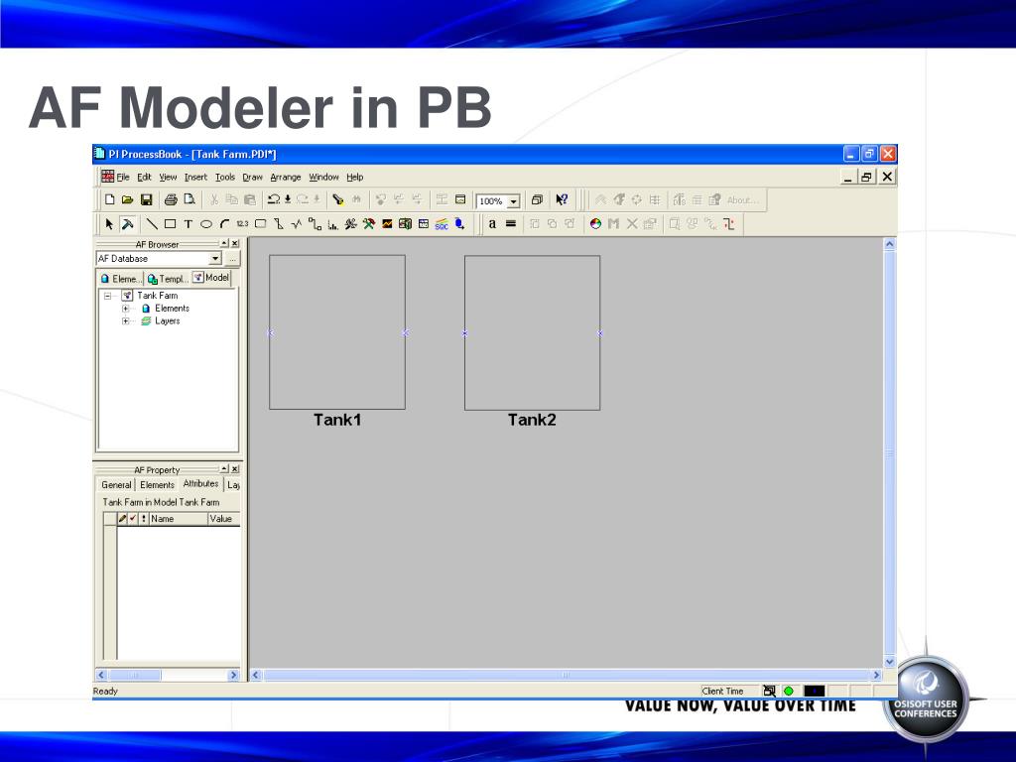
Task: Close the AF Browser panel
Action: coord(234,244)
